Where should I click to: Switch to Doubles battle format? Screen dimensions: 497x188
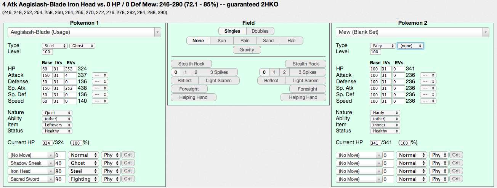point(260,31)
